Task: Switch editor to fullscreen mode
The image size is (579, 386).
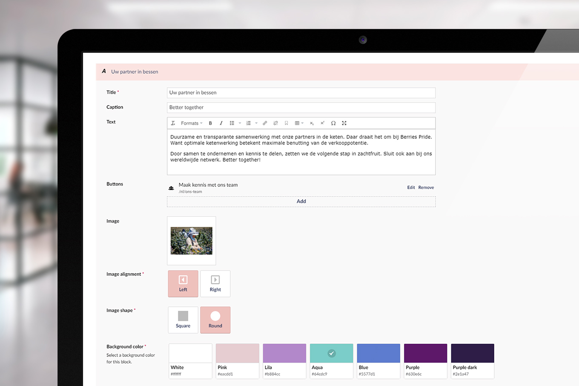Action: tap(344, 123)
